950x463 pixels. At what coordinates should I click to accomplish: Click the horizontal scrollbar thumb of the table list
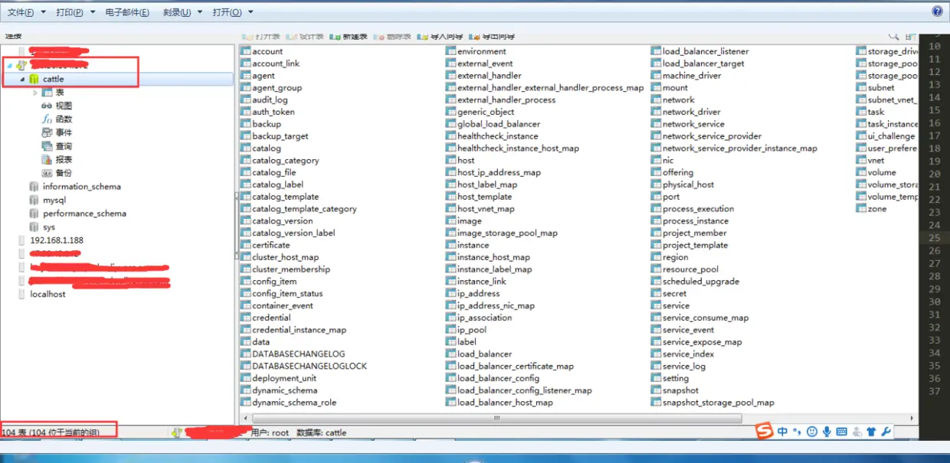pos(496,419)
